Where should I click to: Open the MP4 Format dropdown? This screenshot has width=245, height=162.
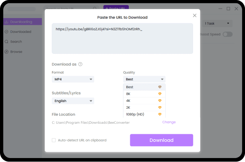(x=73, y=79)
